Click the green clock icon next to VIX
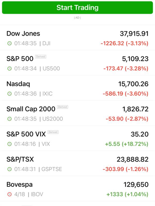Screen dimensions: 155x206 (10, 144)
